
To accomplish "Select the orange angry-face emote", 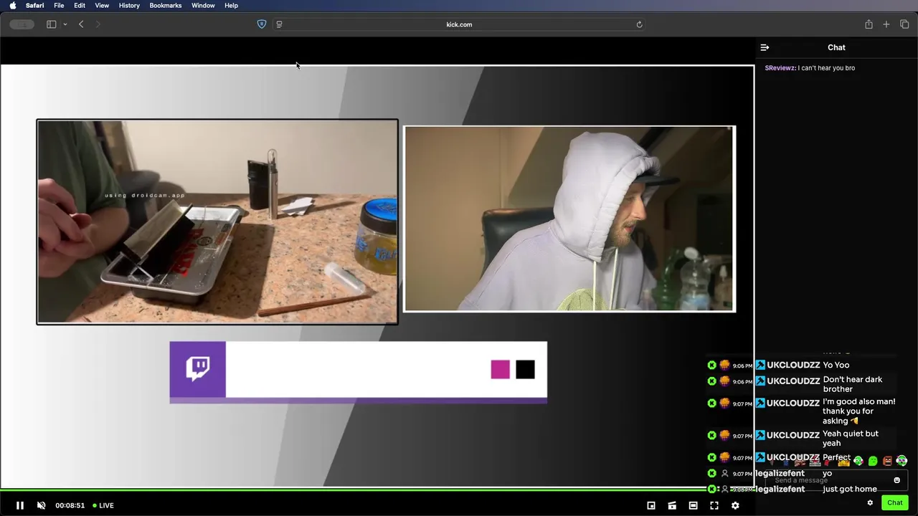I will tap(887, 461).
